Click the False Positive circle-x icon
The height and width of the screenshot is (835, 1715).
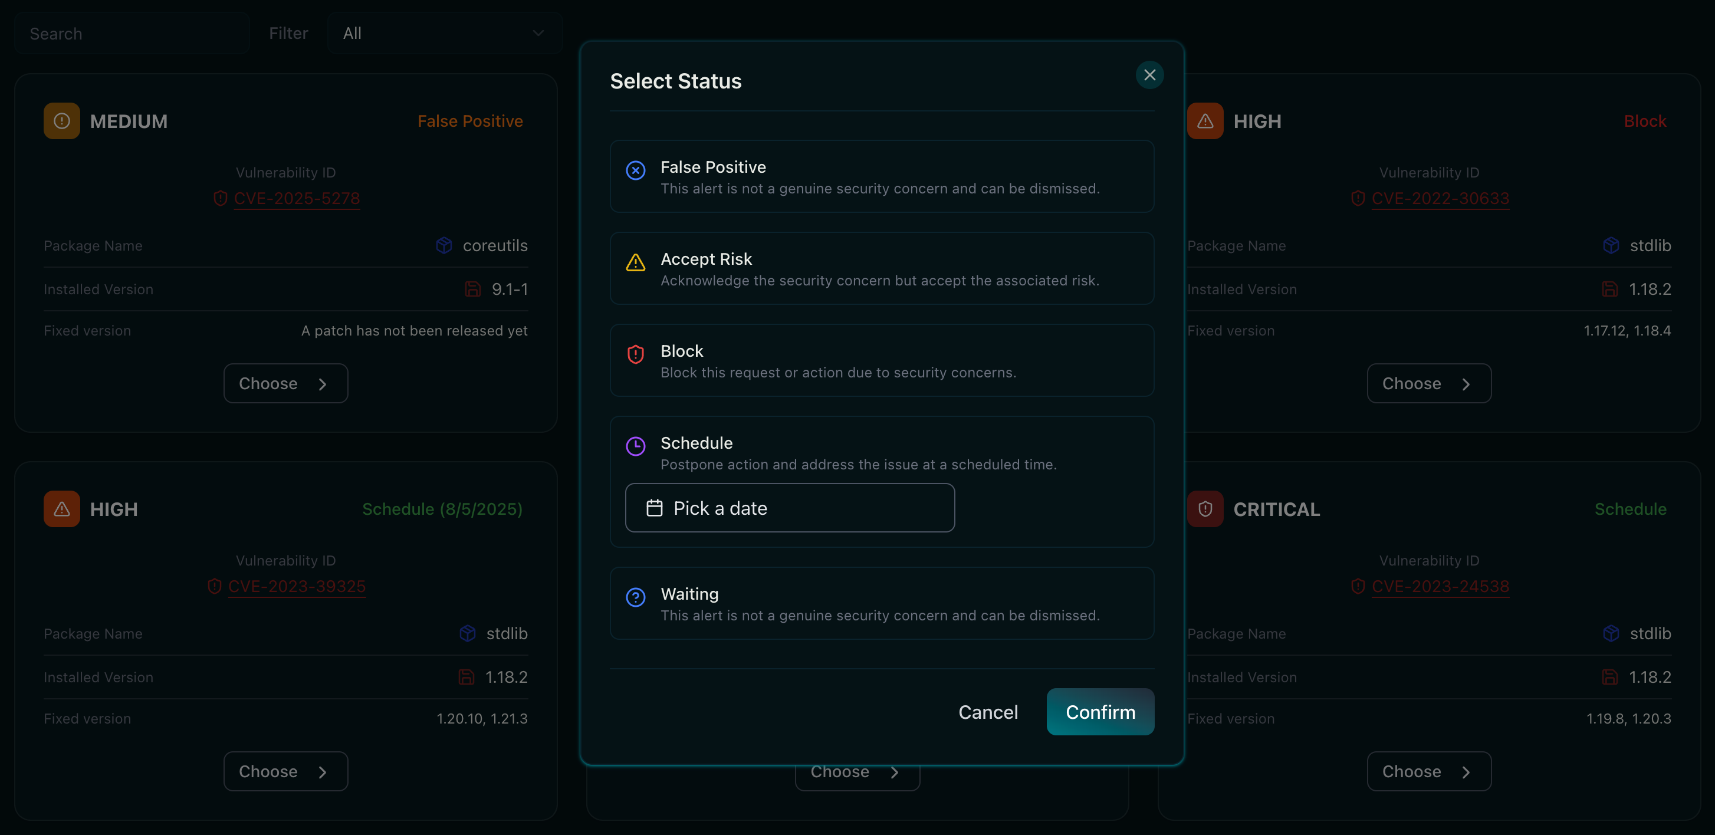[635, 170]
